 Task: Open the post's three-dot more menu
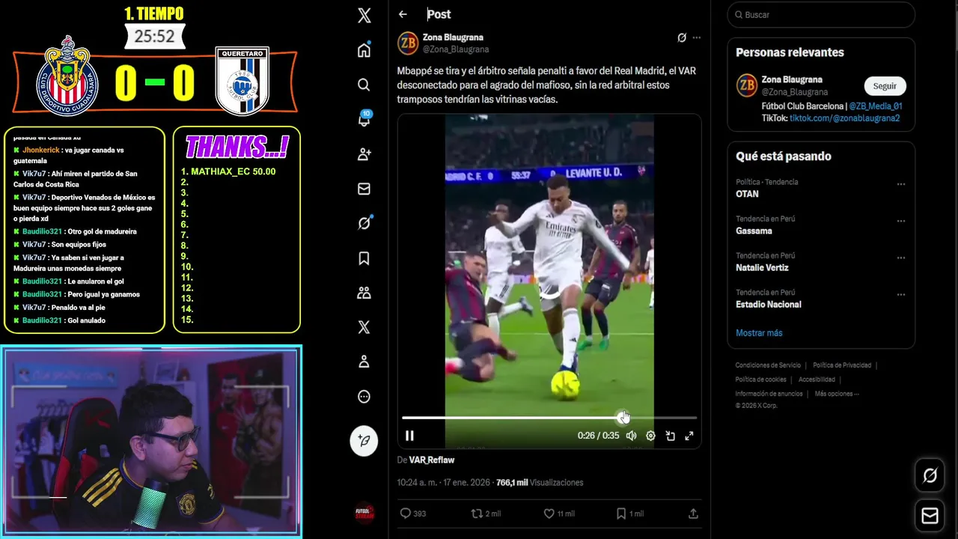[697, 37]
